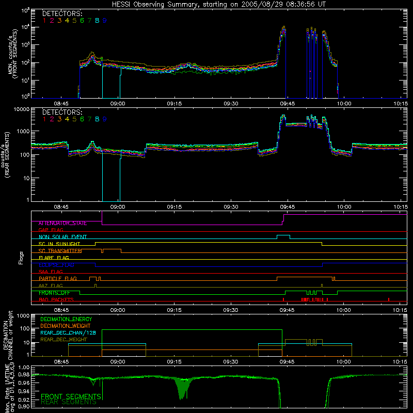
Task: Click the 1000 tick on the rear segments y-axis
Action: 23,131
